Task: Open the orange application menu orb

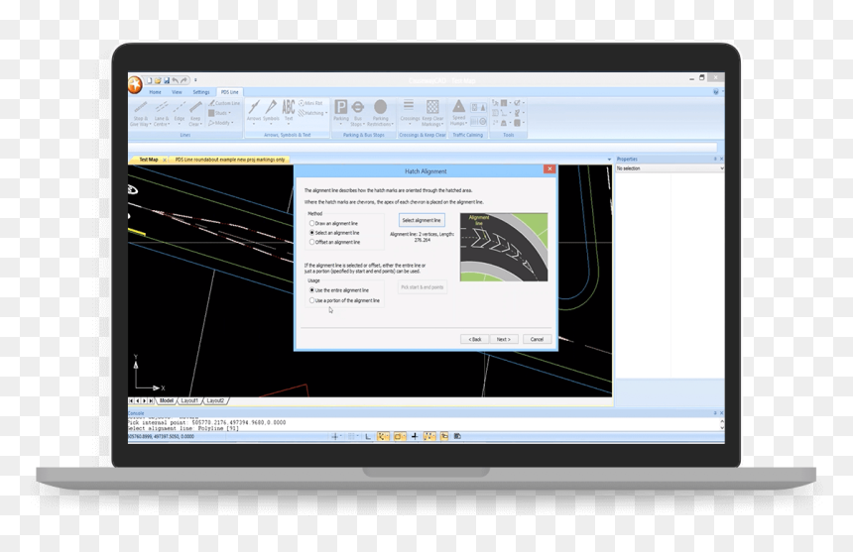Action: [x=134, y=84]
